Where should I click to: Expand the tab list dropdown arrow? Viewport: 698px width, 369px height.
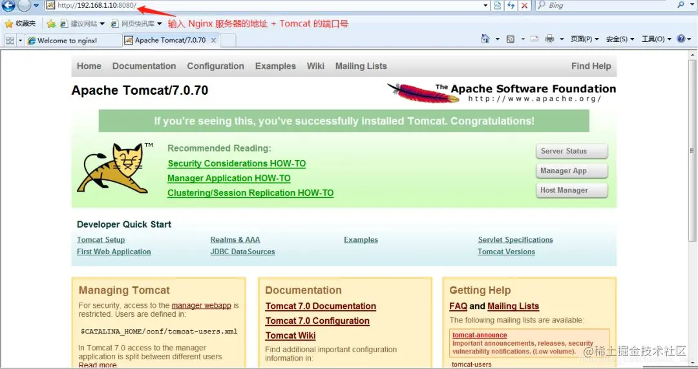pyautogui.click(x=20, y=41)
